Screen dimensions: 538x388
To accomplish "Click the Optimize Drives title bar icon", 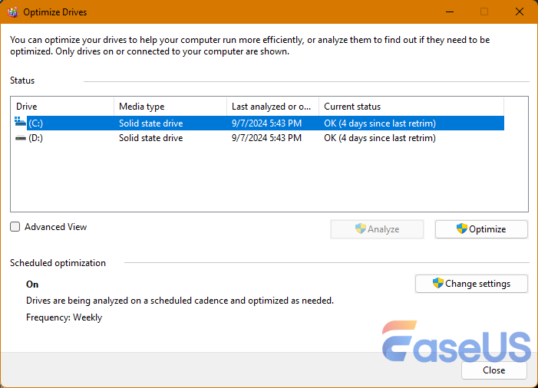I will [12, 12].
